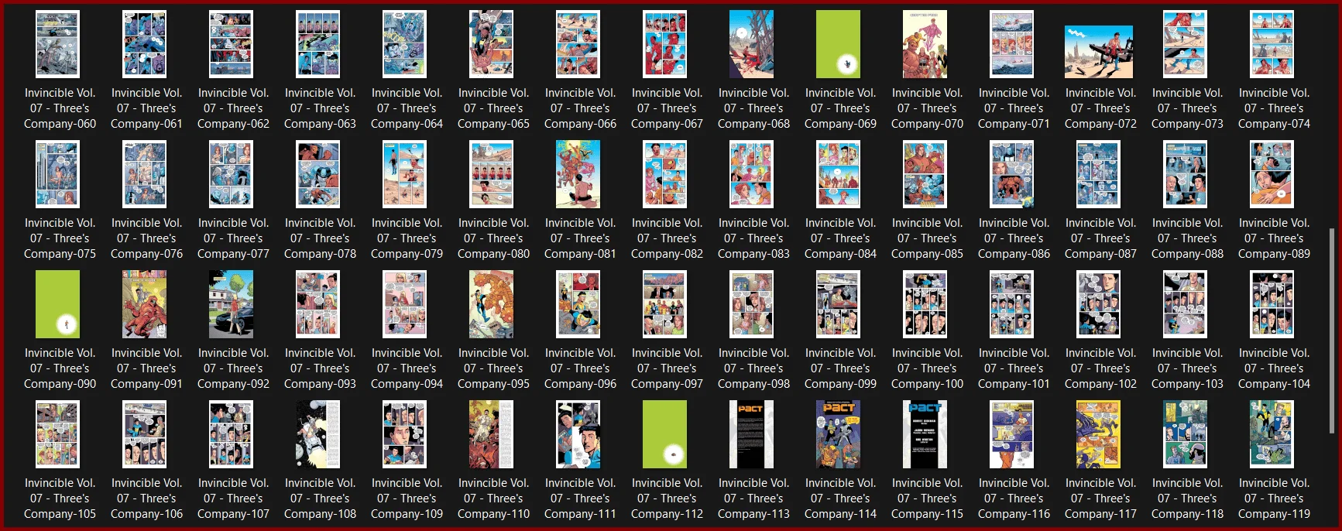
Task: Choose thumbnail Three's Company-102
Action: coord(1098,304)
